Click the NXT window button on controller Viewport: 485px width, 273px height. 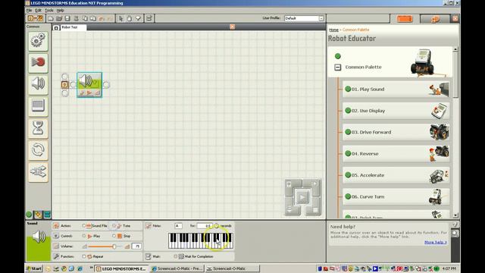pyautogui.click(x=289, y=184)
